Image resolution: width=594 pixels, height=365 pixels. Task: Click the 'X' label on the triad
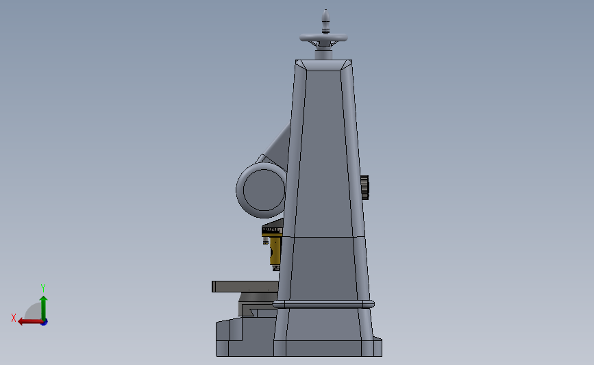pos(14,318)
